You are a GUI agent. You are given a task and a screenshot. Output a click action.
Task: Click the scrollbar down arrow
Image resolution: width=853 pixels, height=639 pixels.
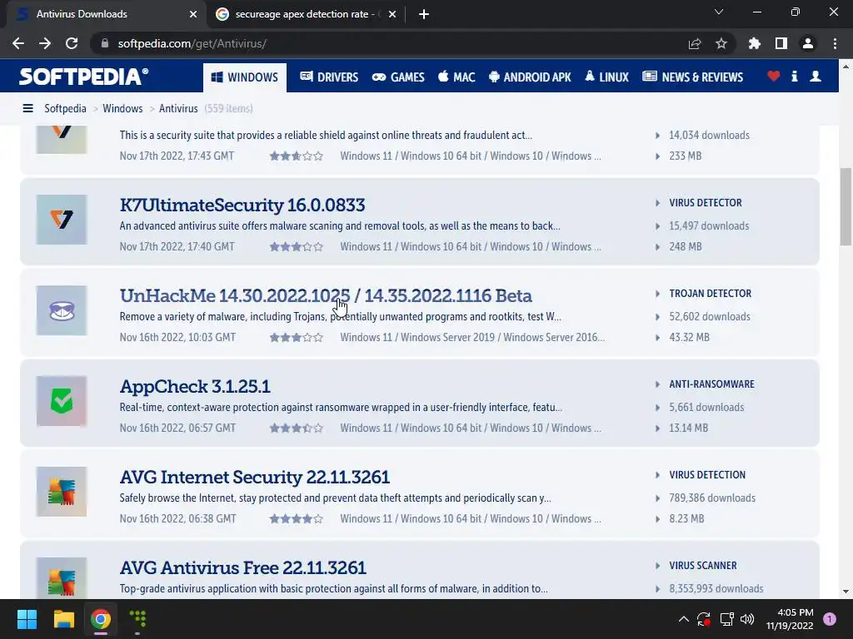tap(845, 592)
